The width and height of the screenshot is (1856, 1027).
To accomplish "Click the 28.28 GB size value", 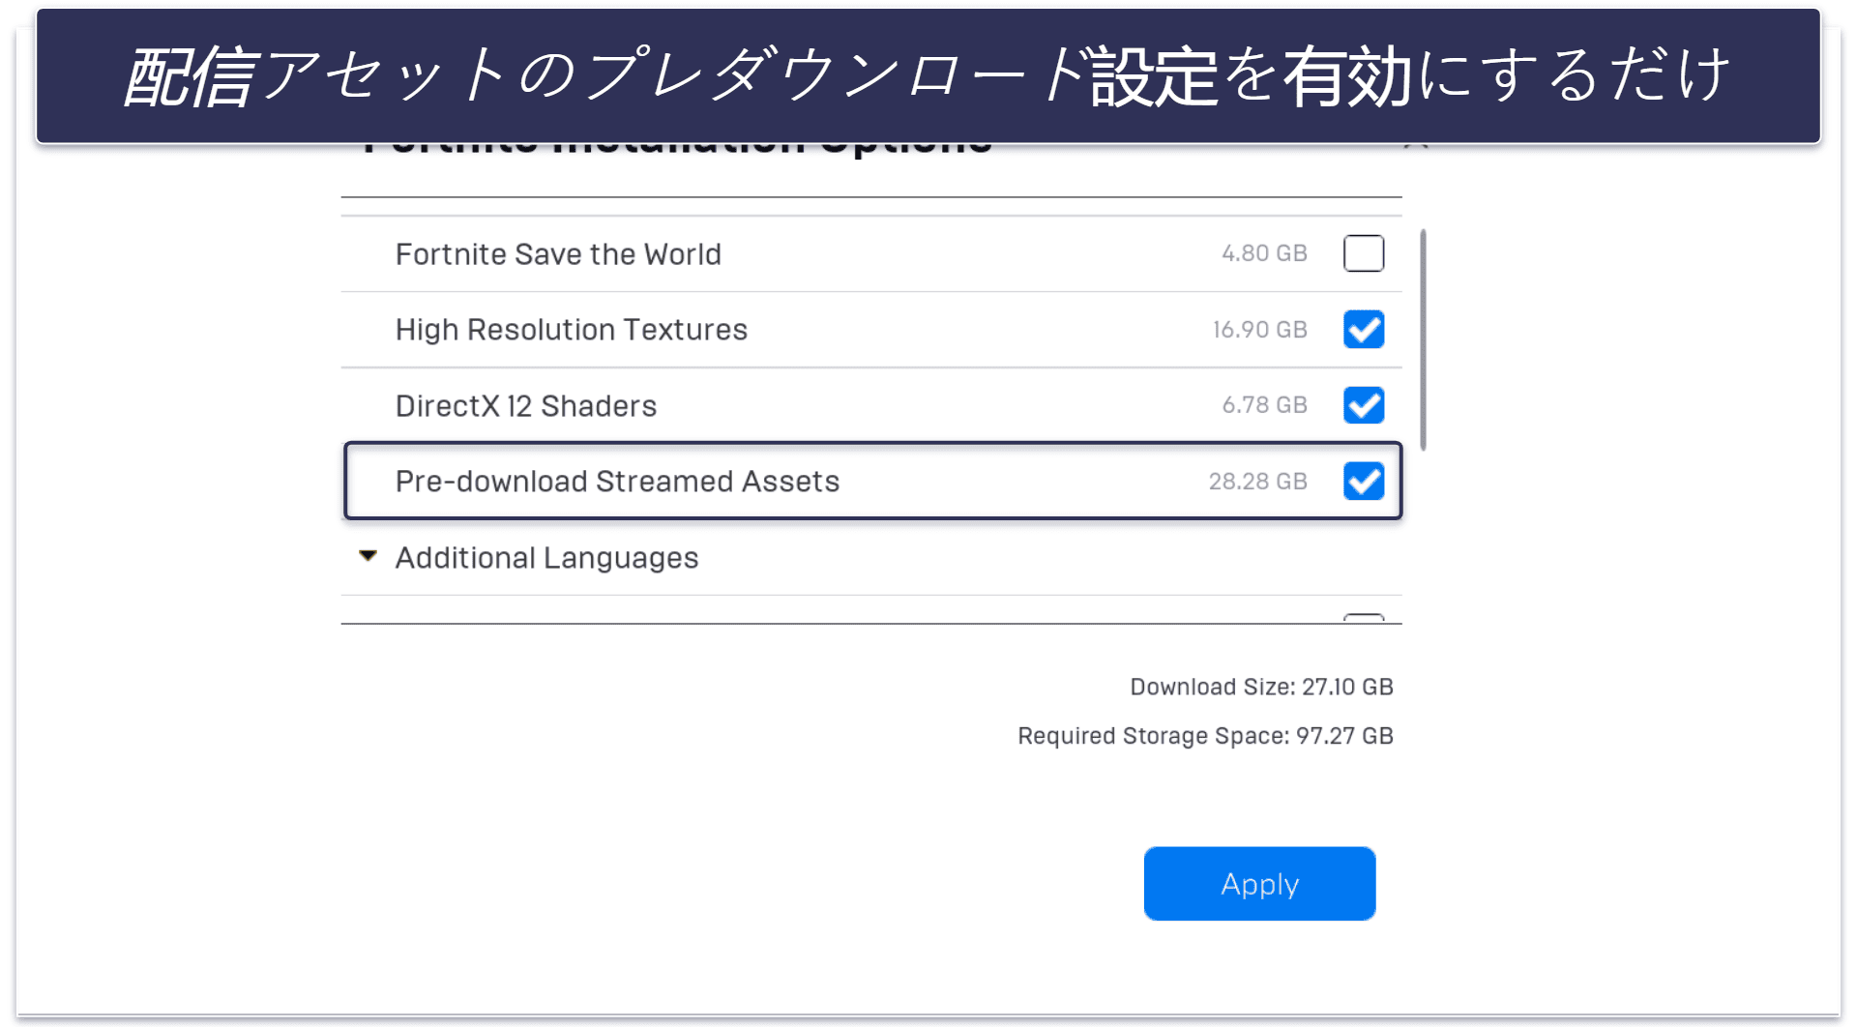I will [x=1257, y=482].
